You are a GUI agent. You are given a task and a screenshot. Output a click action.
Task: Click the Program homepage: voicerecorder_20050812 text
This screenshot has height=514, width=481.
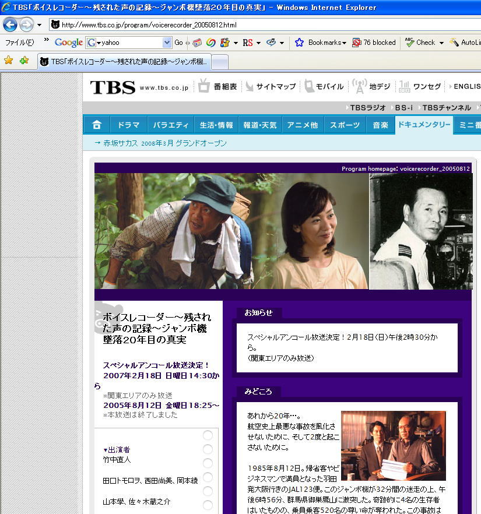tap(406, 168)
